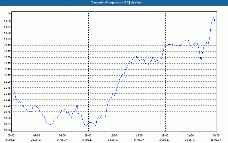
Task: Click the 18:00 time label
Action: (x=166, y=136)
